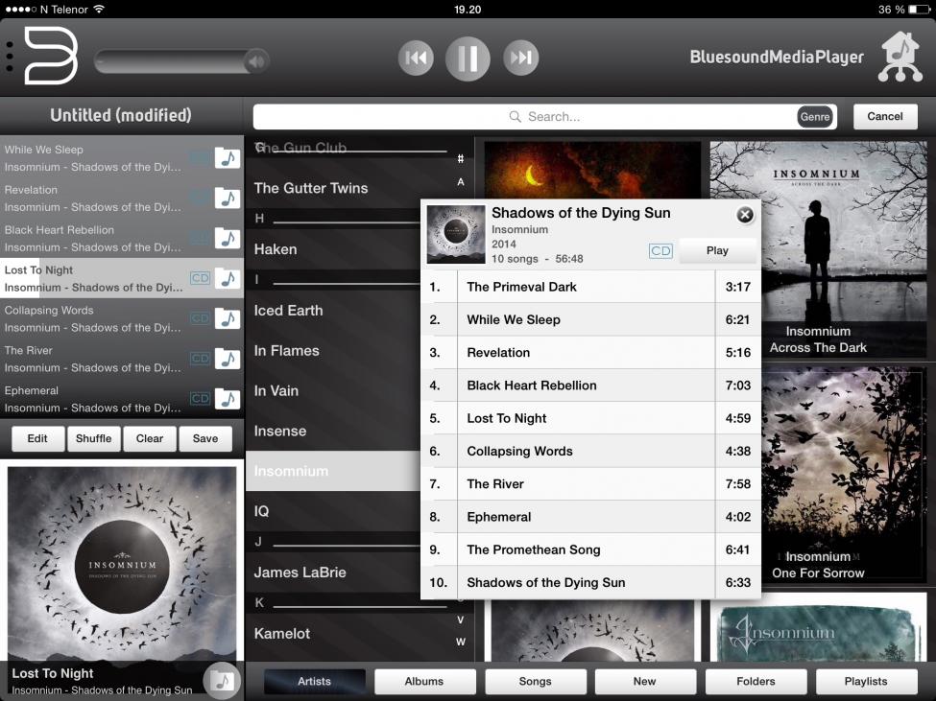This screenshot has width=936, height=701.
Task: Switch to the Playlists tab
Action: [866, 681]
